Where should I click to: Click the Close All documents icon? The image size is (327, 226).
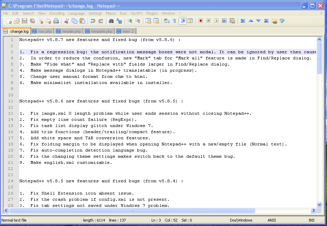pos(48,21)
